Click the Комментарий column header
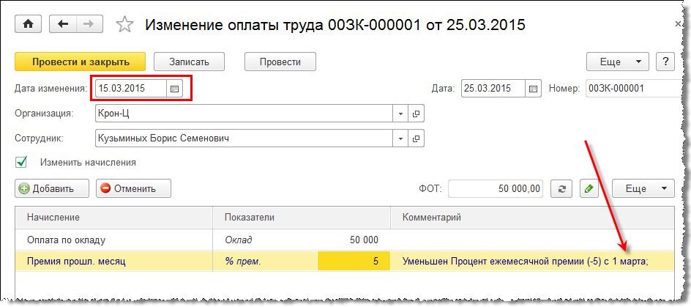 [532, 217]
